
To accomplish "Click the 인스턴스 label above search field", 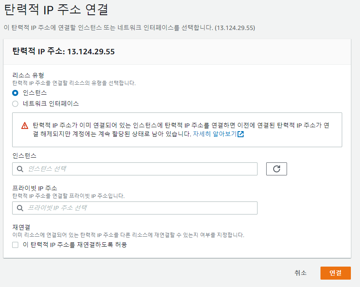I will tap(24, 156).
